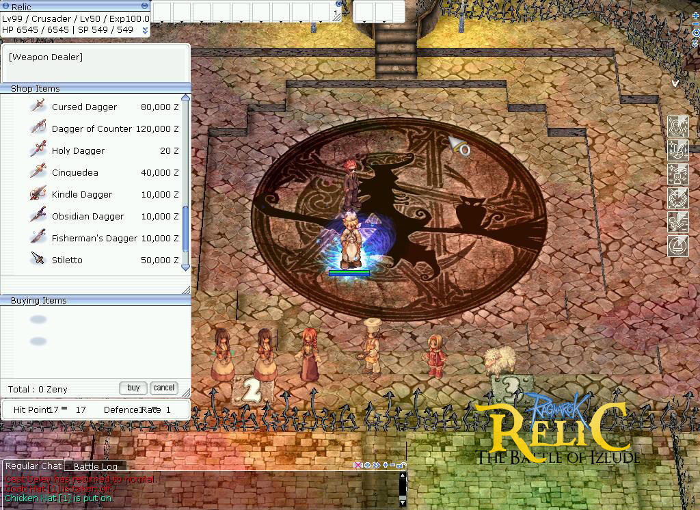Image resolution: width=700 pixels, height=510 pixels.
Task: Click the Stiletto item name
Action: (67, 260)
